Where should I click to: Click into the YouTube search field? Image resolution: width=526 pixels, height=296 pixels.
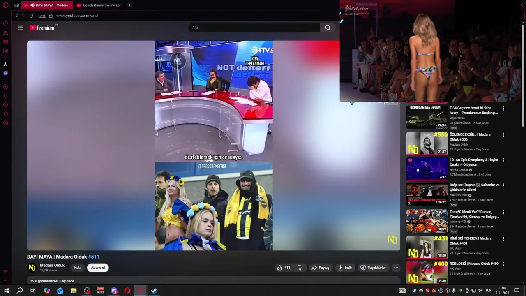point(254,28)
